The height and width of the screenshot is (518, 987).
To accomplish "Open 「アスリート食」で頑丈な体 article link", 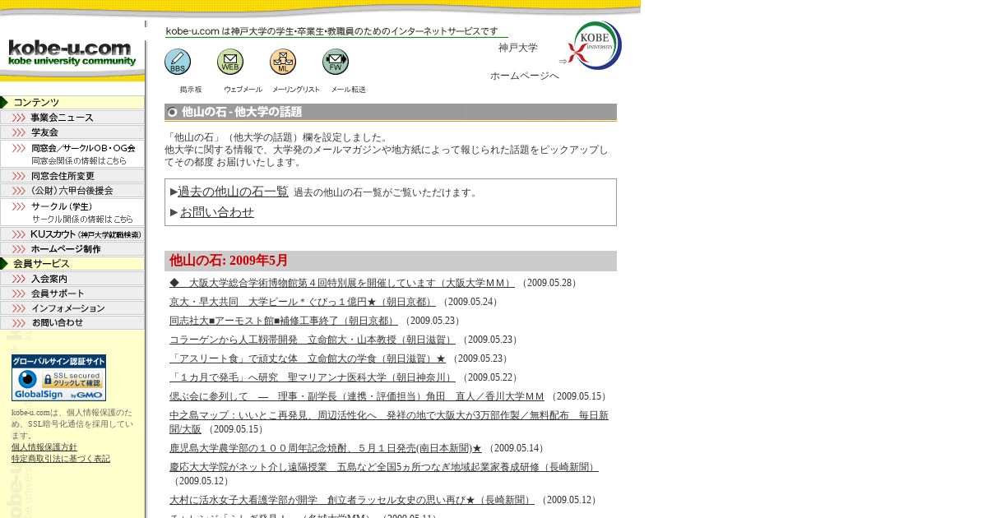I will 308,358.
